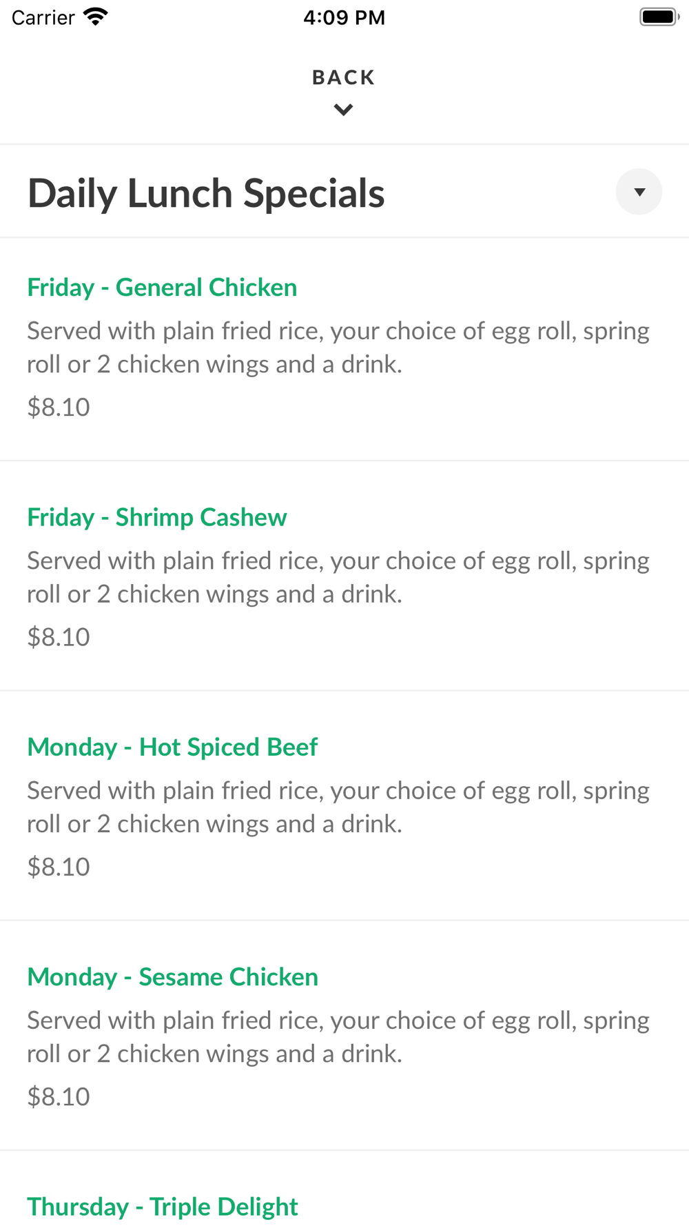
Task: Select Friday - Shrimp Cashew item
Action: pos(157,517)
